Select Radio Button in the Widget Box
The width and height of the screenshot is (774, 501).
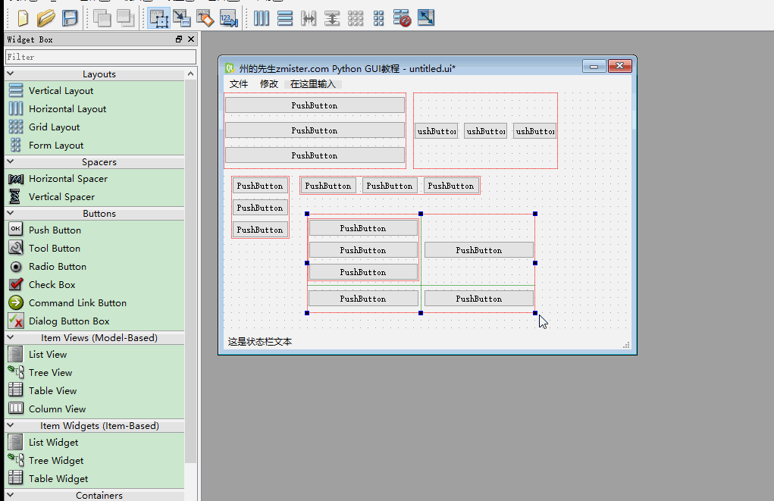pyautogui.click(x=57, y=266)
